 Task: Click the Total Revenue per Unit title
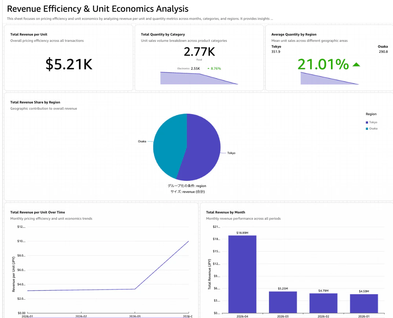coord(29,34)
